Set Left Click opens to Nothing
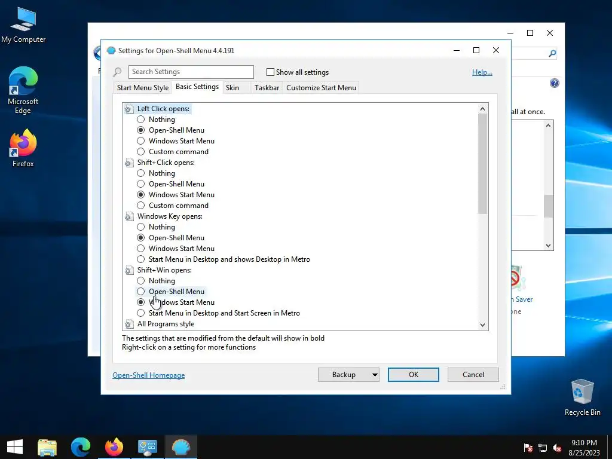The width and height of the screenshot is (612, 459). (141, 120)
